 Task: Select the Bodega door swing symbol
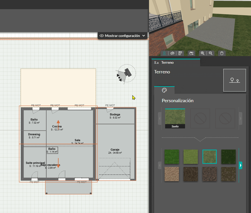coord(110,110)
